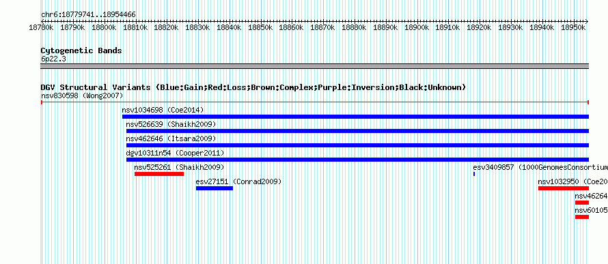Image resolution: width=608 pixels, height=264 pixels.
Task: Select the blue nsv1034698 gain bar
Action: click(x=355, y=117)
